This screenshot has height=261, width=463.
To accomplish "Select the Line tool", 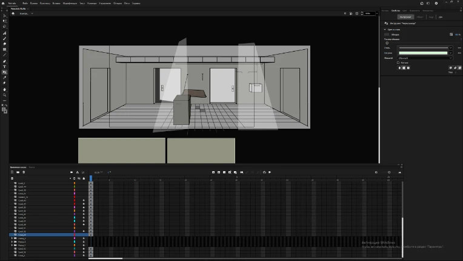I will click(x=4, y=55).
